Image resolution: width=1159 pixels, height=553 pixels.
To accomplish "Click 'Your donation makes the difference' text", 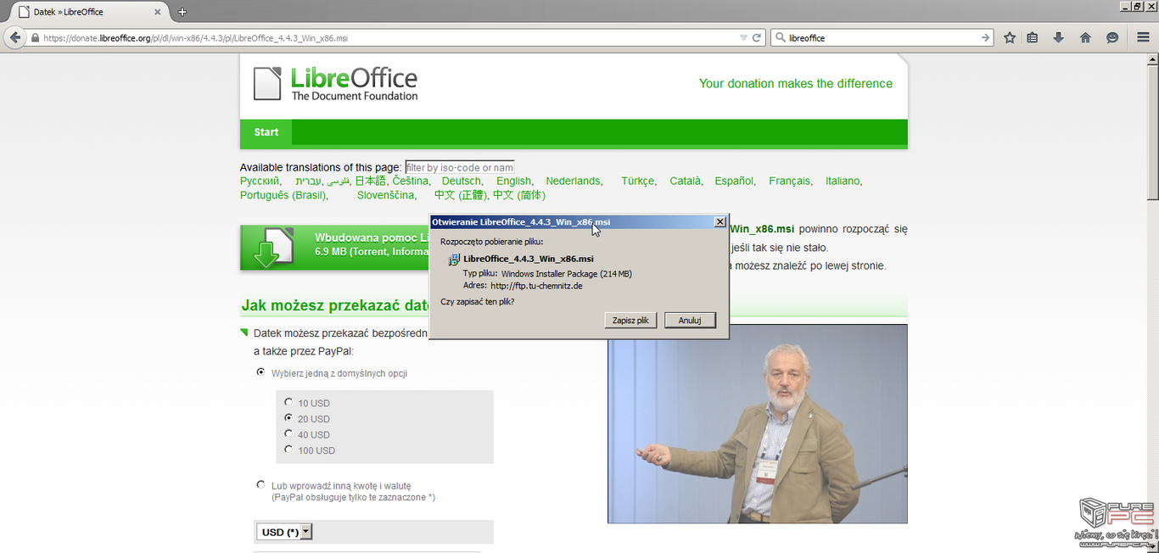I will 796,83.
